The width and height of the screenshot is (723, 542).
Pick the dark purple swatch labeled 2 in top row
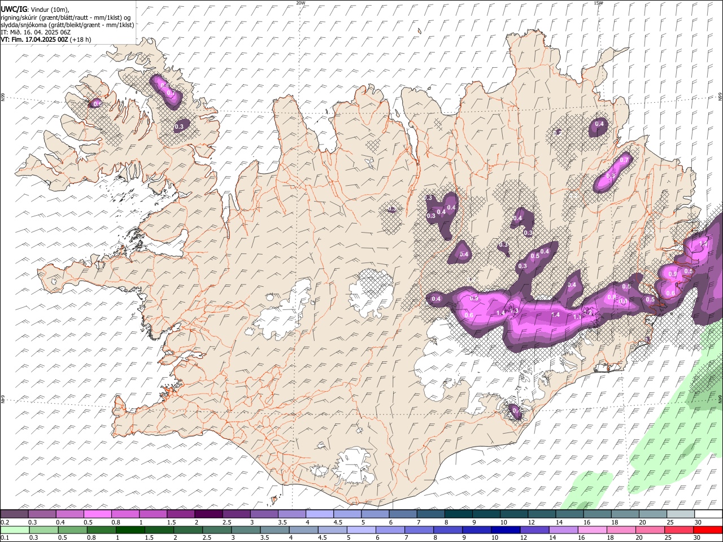(x=208, y=514)
